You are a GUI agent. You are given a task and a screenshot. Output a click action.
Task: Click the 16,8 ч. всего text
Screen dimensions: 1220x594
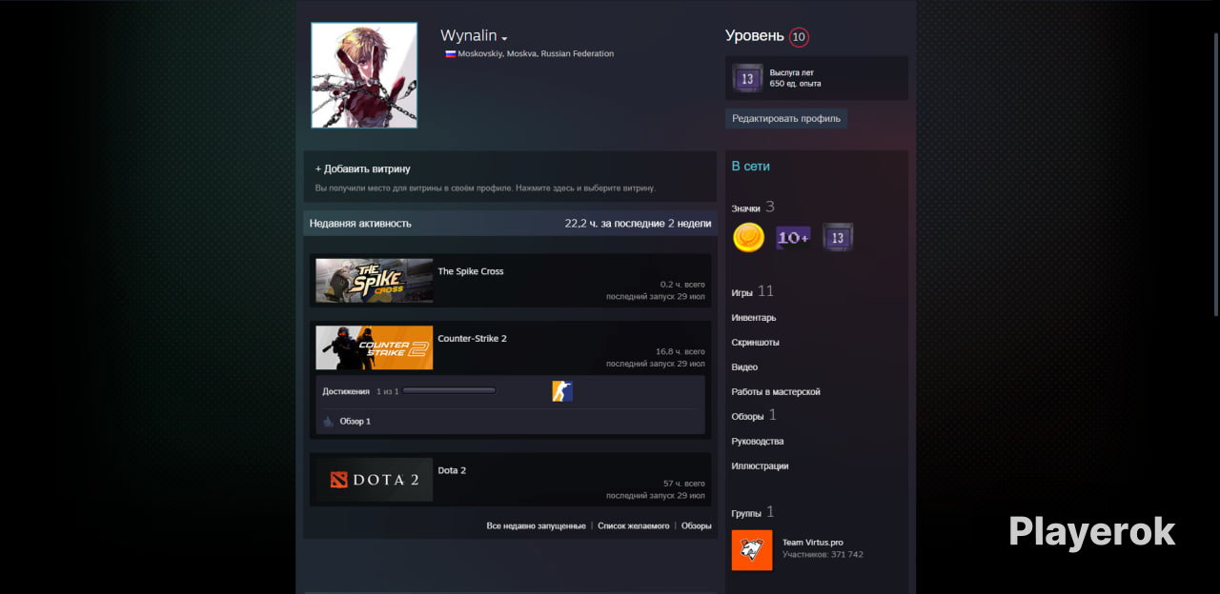681,351
